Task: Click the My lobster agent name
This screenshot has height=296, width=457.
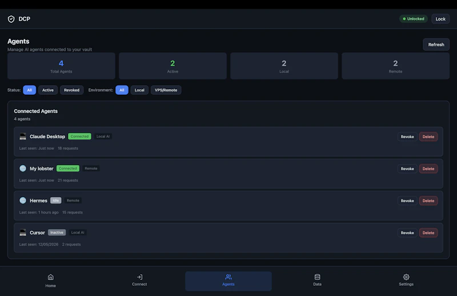Action: tap(41, 169)
